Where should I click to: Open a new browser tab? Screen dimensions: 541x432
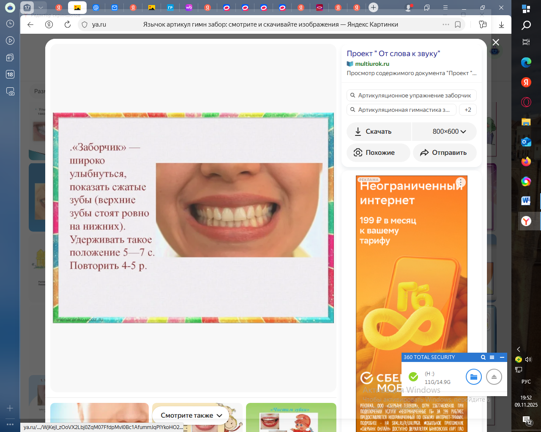pos(373,7)
